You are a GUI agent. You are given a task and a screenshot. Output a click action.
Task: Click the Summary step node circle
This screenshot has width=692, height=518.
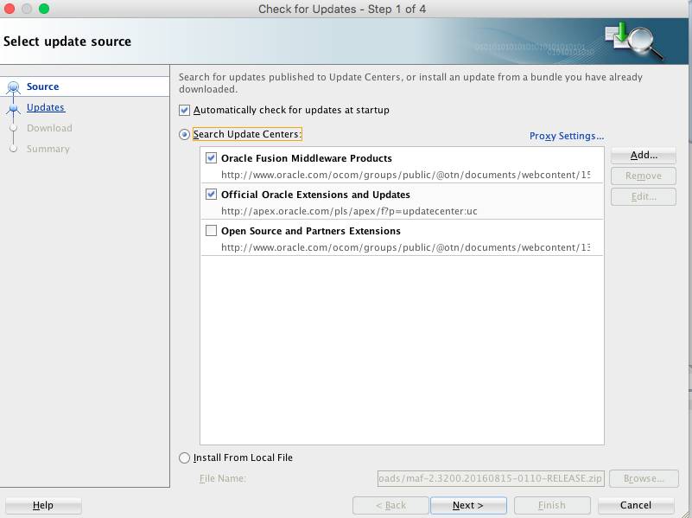14,149
